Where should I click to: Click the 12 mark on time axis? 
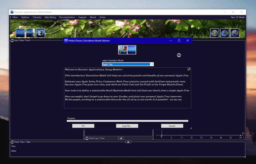(182, 138)
